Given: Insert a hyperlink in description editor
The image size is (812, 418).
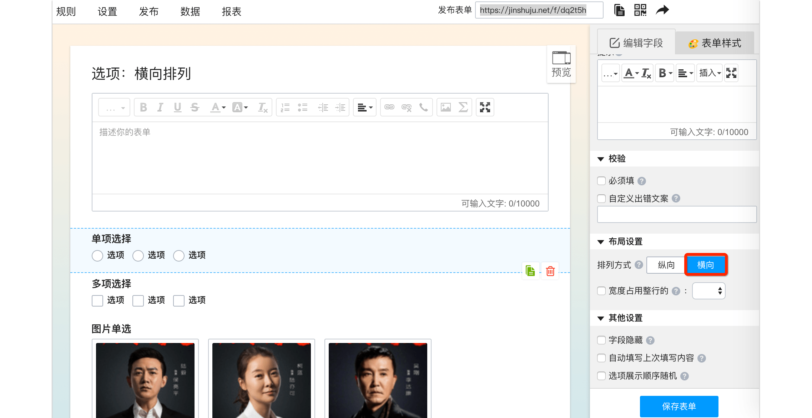Looking at the screenshot, I should point(389,107).
